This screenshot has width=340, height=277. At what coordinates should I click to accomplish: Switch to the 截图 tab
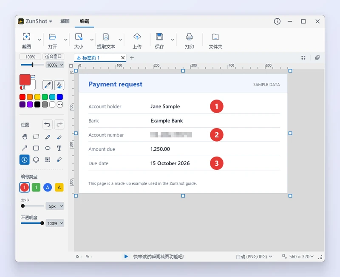click(x=65, y=21)
